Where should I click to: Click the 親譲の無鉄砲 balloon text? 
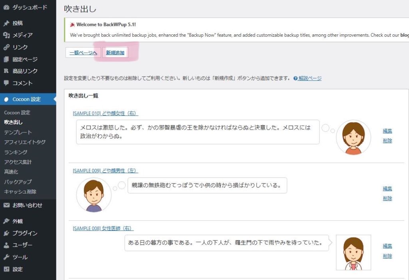pos(206,185)
